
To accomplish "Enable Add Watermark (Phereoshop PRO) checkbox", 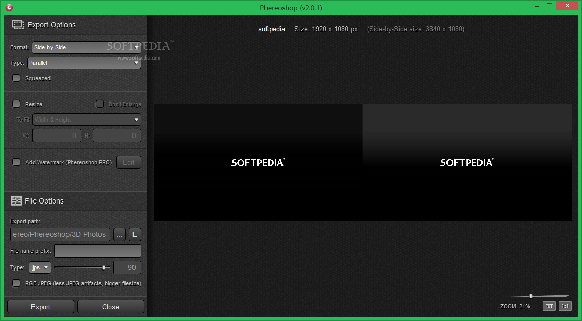I will click(16, 162).
